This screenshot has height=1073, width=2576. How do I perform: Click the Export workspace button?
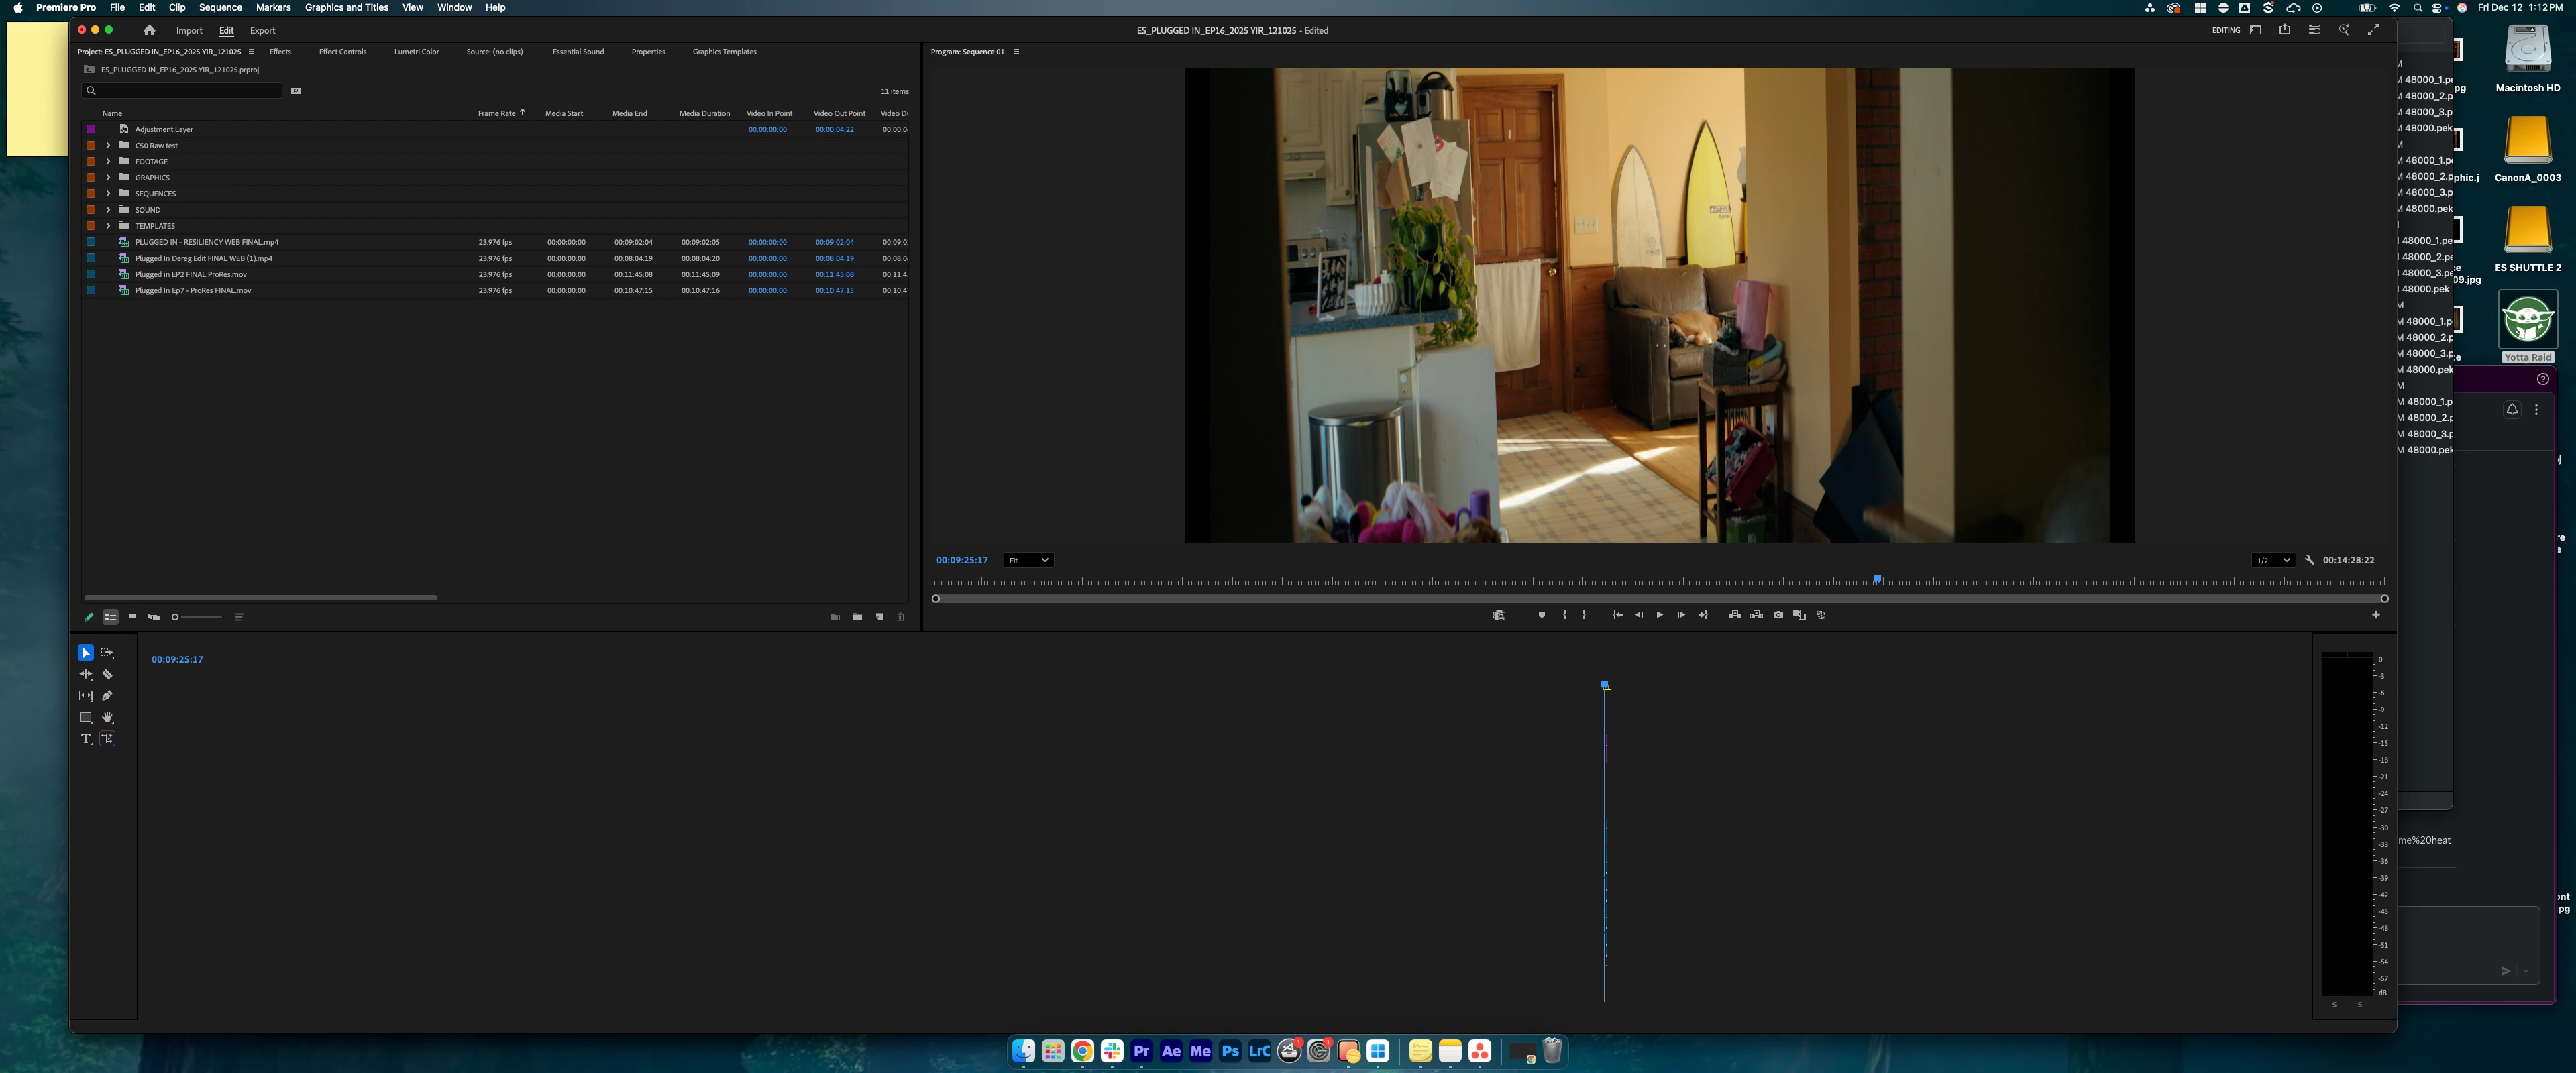[262, 31]
